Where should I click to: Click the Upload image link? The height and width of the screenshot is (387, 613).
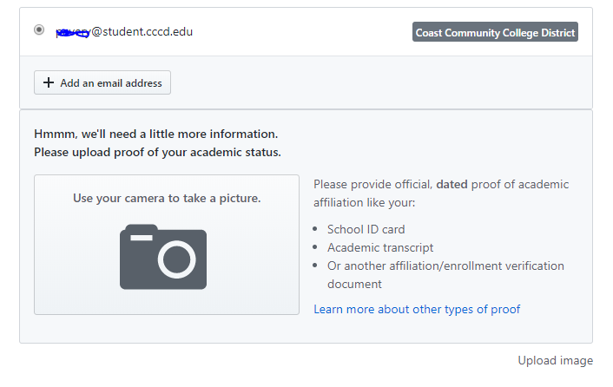pyautogui.click(x=555, y=360)
